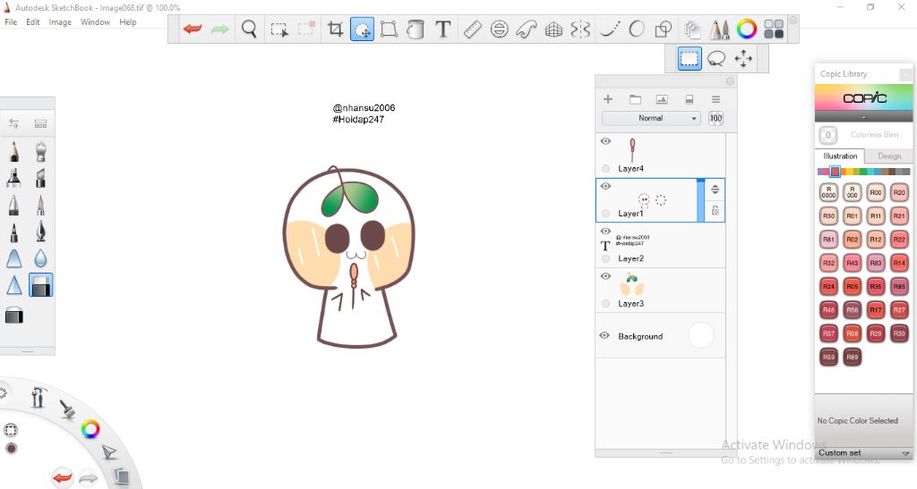
Task: Open the Ruler tool
Action: [x=472, y=30]
